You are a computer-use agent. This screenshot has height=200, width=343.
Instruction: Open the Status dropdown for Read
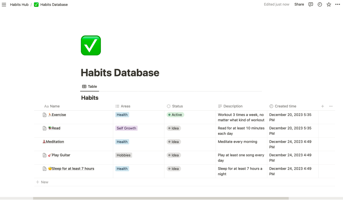174,128
